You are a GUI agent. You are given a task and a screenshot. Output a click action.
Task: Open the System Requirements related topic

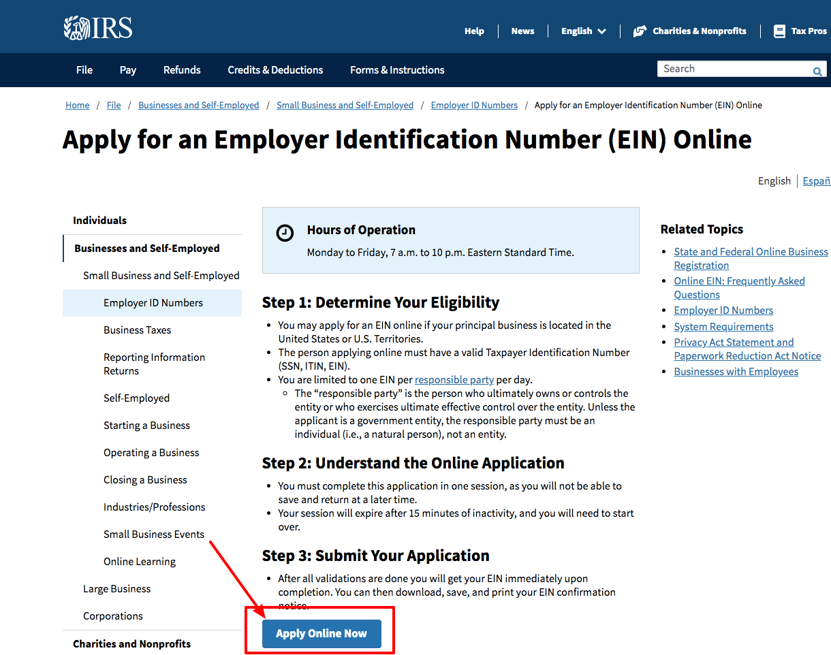click(723, 326)
